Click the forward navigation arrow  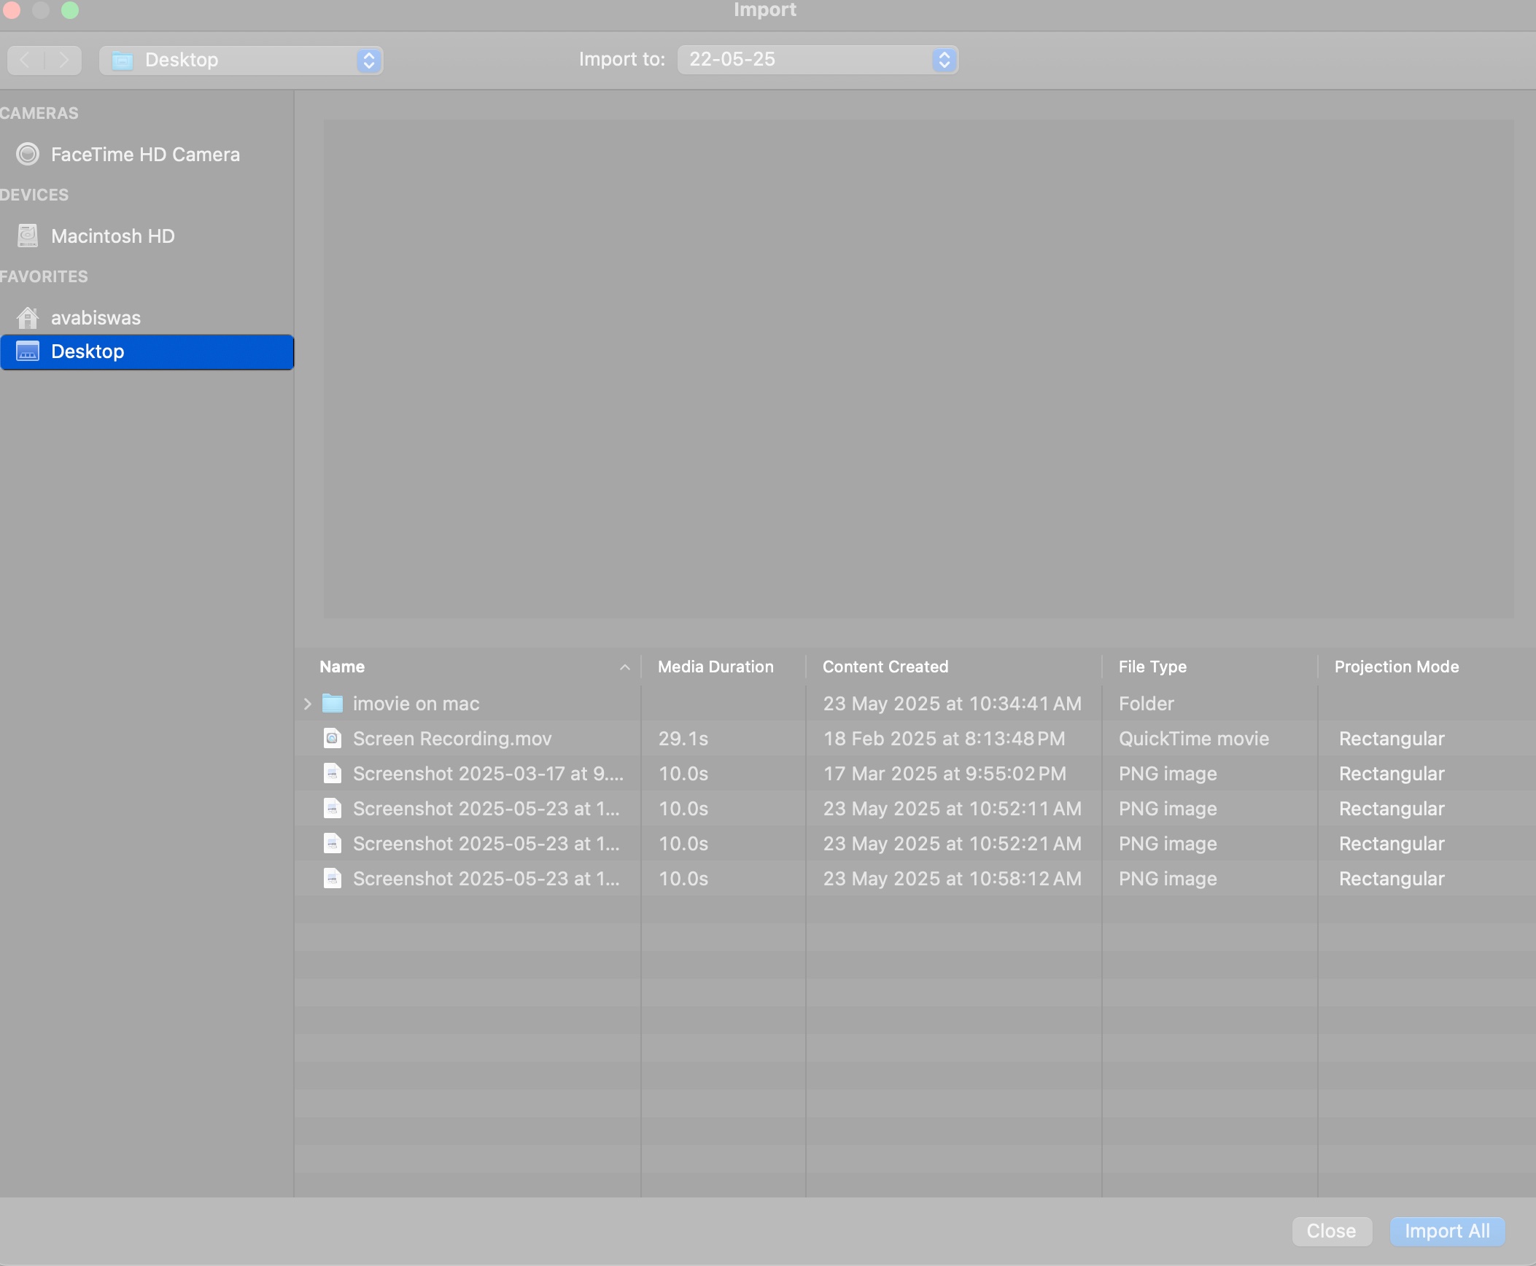click(63, 60)
